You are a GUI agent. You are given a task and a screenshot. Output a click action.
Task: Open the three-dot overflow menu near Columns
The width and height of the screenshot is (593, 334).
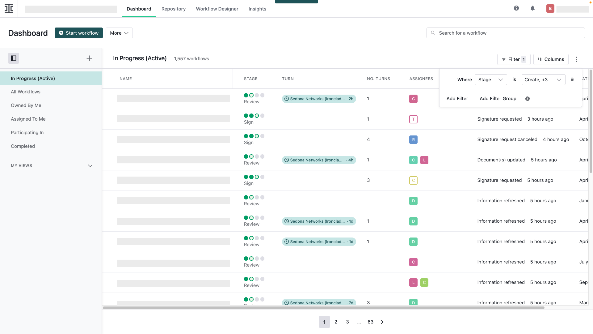(x=577, y=59)
